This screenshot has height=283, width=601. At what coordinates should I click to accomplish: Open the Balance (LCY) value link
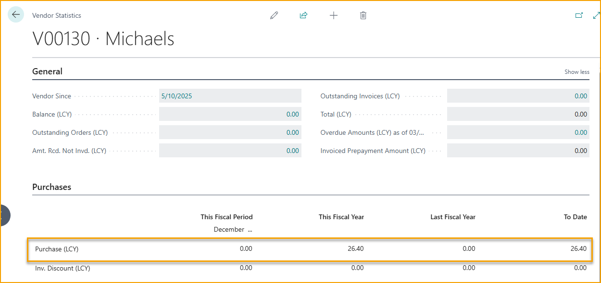pos(292,114)
